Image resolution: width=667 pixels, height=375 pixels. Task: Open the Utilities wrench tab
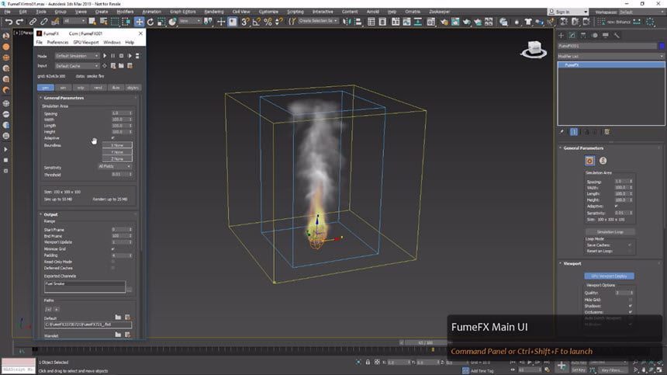click(x=617, y=36)
